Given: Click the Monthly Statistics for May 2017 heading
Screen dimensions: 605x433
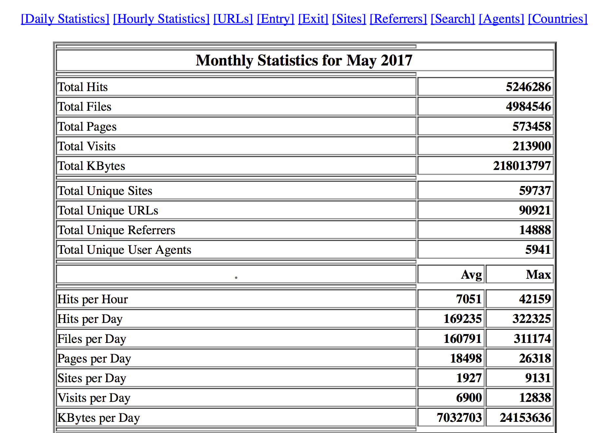Looking at the screenshot, I should tap(304, 61).
